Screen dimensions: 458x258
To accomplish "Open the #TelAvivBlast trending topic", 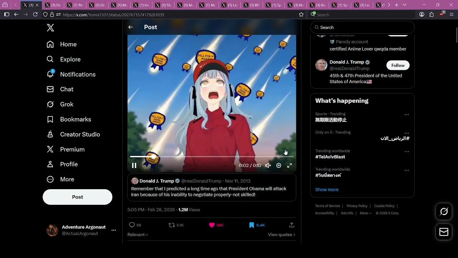I will (x=330, y=157).
